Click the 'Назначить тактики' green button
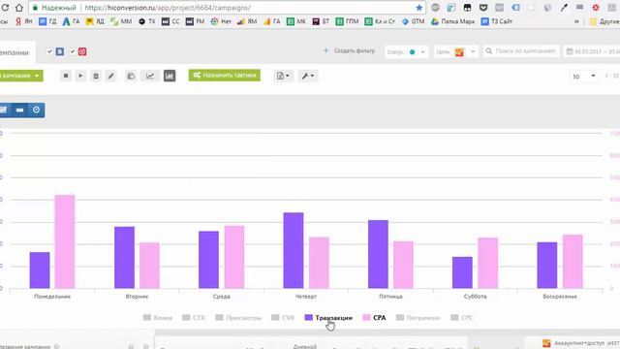The height and width of the screenshot is (349, 620). [x=224, y=76]
